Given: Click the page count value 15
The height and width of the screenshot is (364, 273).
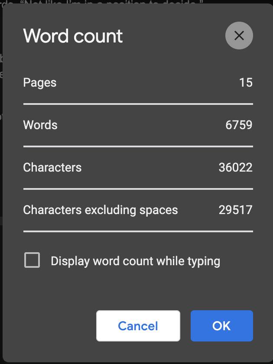Looking at the screenshot, I should coord(246,82).
